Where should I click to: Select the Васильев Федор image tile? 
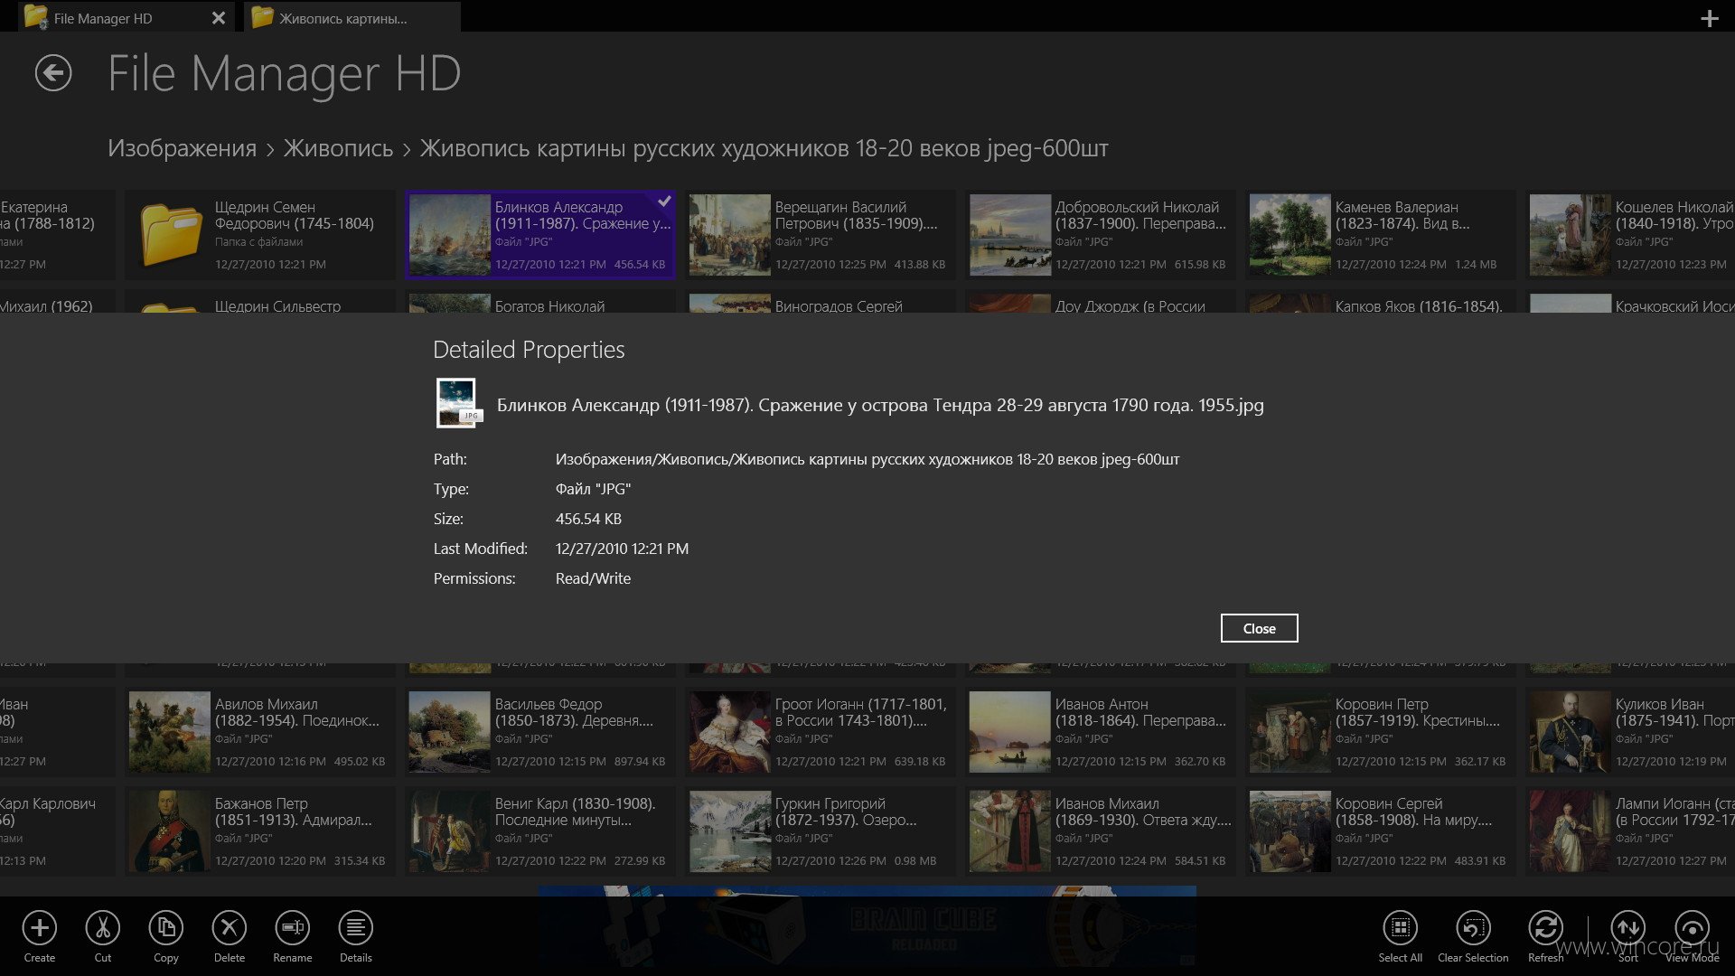pos(540,732)
